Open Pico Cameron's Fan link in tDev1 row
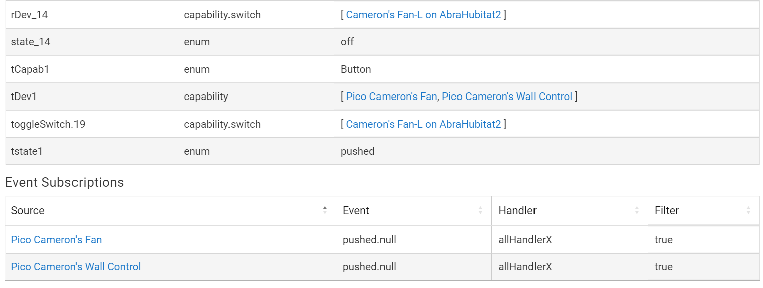The width and height of the screenshot is (763, 288). point(391,97)
